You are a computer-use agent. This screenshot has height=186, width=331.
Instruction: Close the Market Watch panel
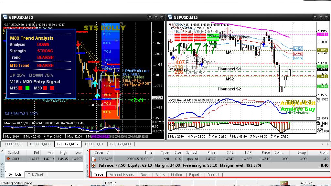(2, 151)
